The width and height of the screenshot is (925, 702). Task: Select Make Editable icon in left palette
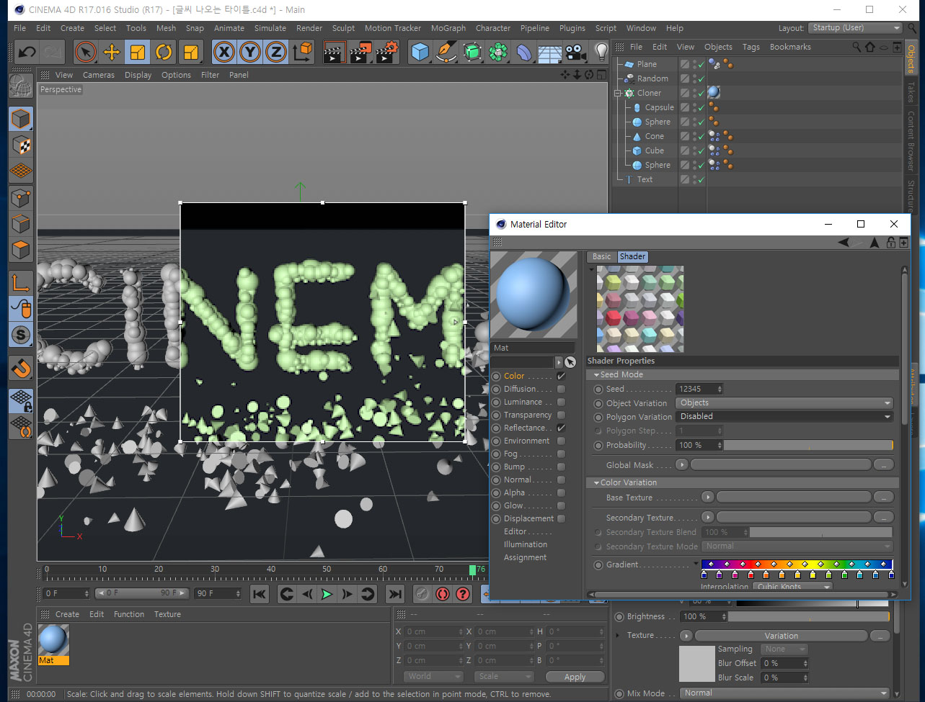click(x=21, y=86)
